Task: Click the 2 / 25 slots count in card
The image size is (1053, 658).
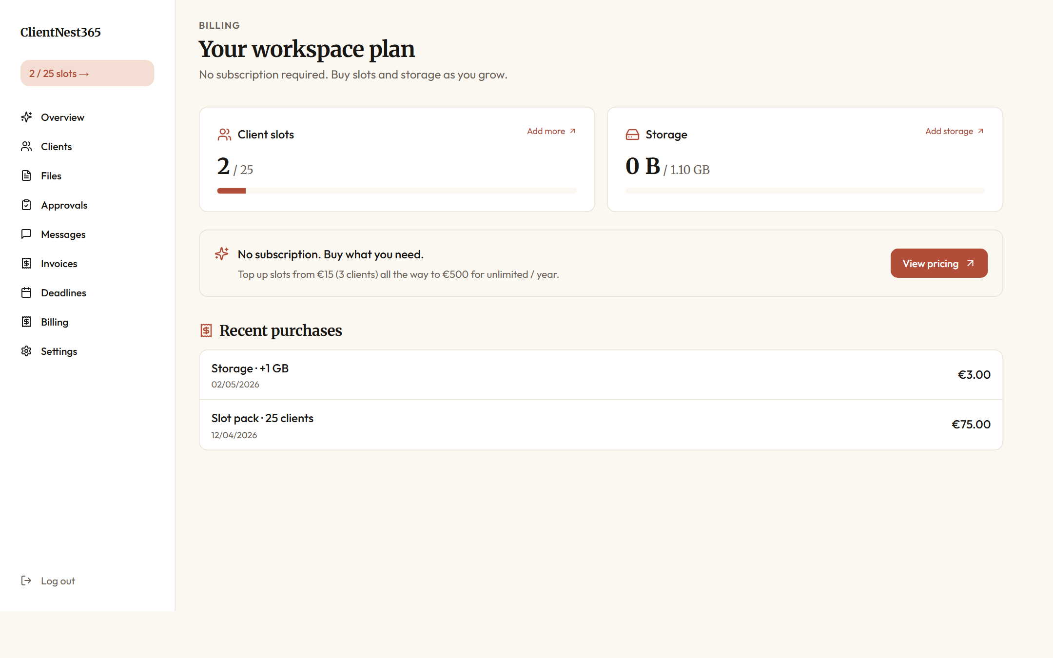Action: (x=235, y=167)
